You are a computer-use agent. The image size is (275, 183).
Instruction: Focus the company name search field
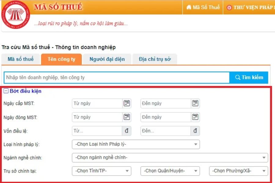tap(116, 77)
